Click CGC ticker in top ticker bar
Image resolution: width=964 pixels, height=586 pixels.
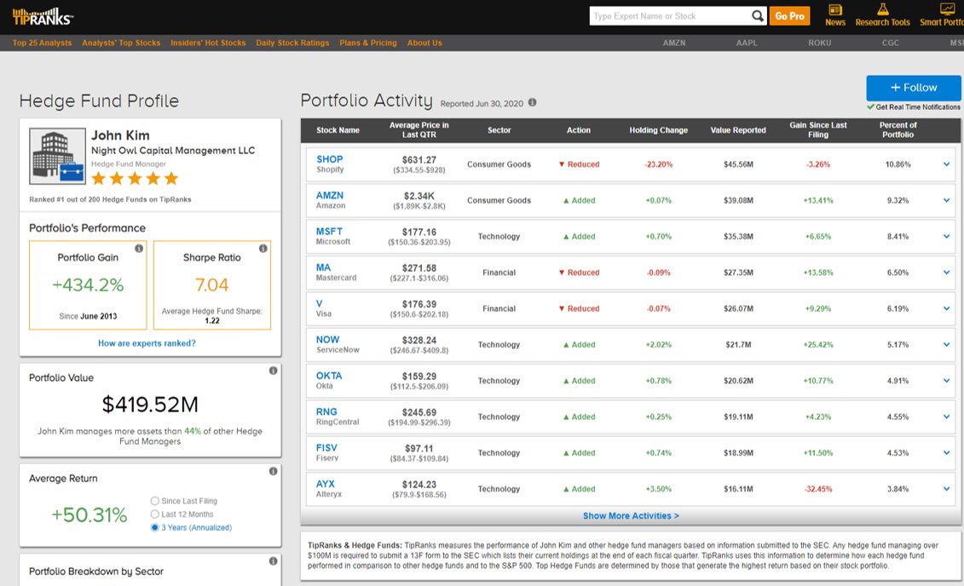890,43
